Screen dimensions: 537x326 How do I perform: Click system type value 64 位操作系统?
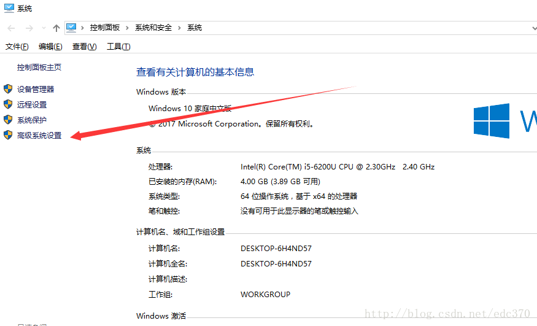pos(299,196)
